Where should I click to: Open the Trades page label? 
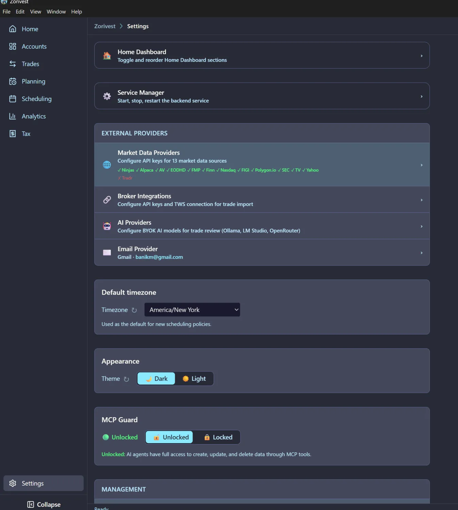pyautogui.click(x=30, y=64)
